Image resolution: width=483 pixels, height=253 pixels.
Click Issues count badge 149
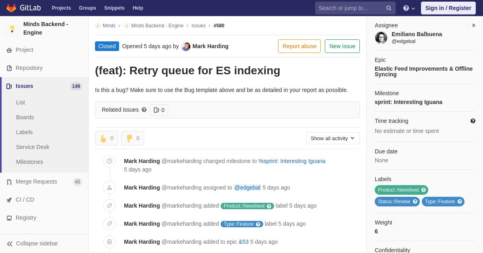coord(76,86)
